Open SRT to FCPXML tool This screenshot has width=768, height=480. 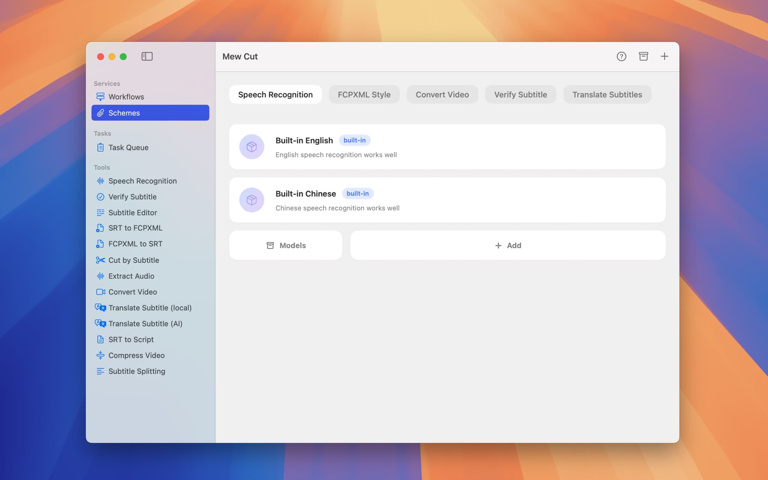135,228
